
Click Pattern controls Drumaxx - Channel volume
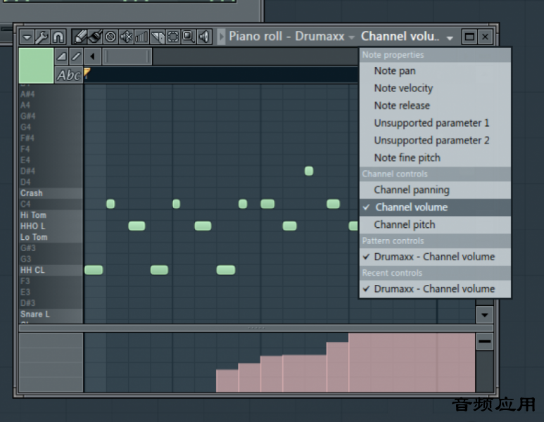pyautogui.click(x=435, y=257)
